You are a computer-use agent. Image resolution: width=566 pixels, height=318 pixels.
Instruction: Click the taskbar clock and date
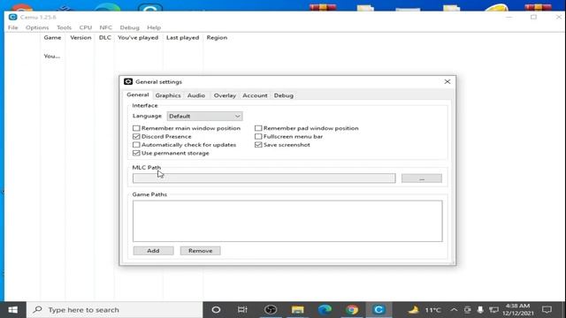pos(517,310)
